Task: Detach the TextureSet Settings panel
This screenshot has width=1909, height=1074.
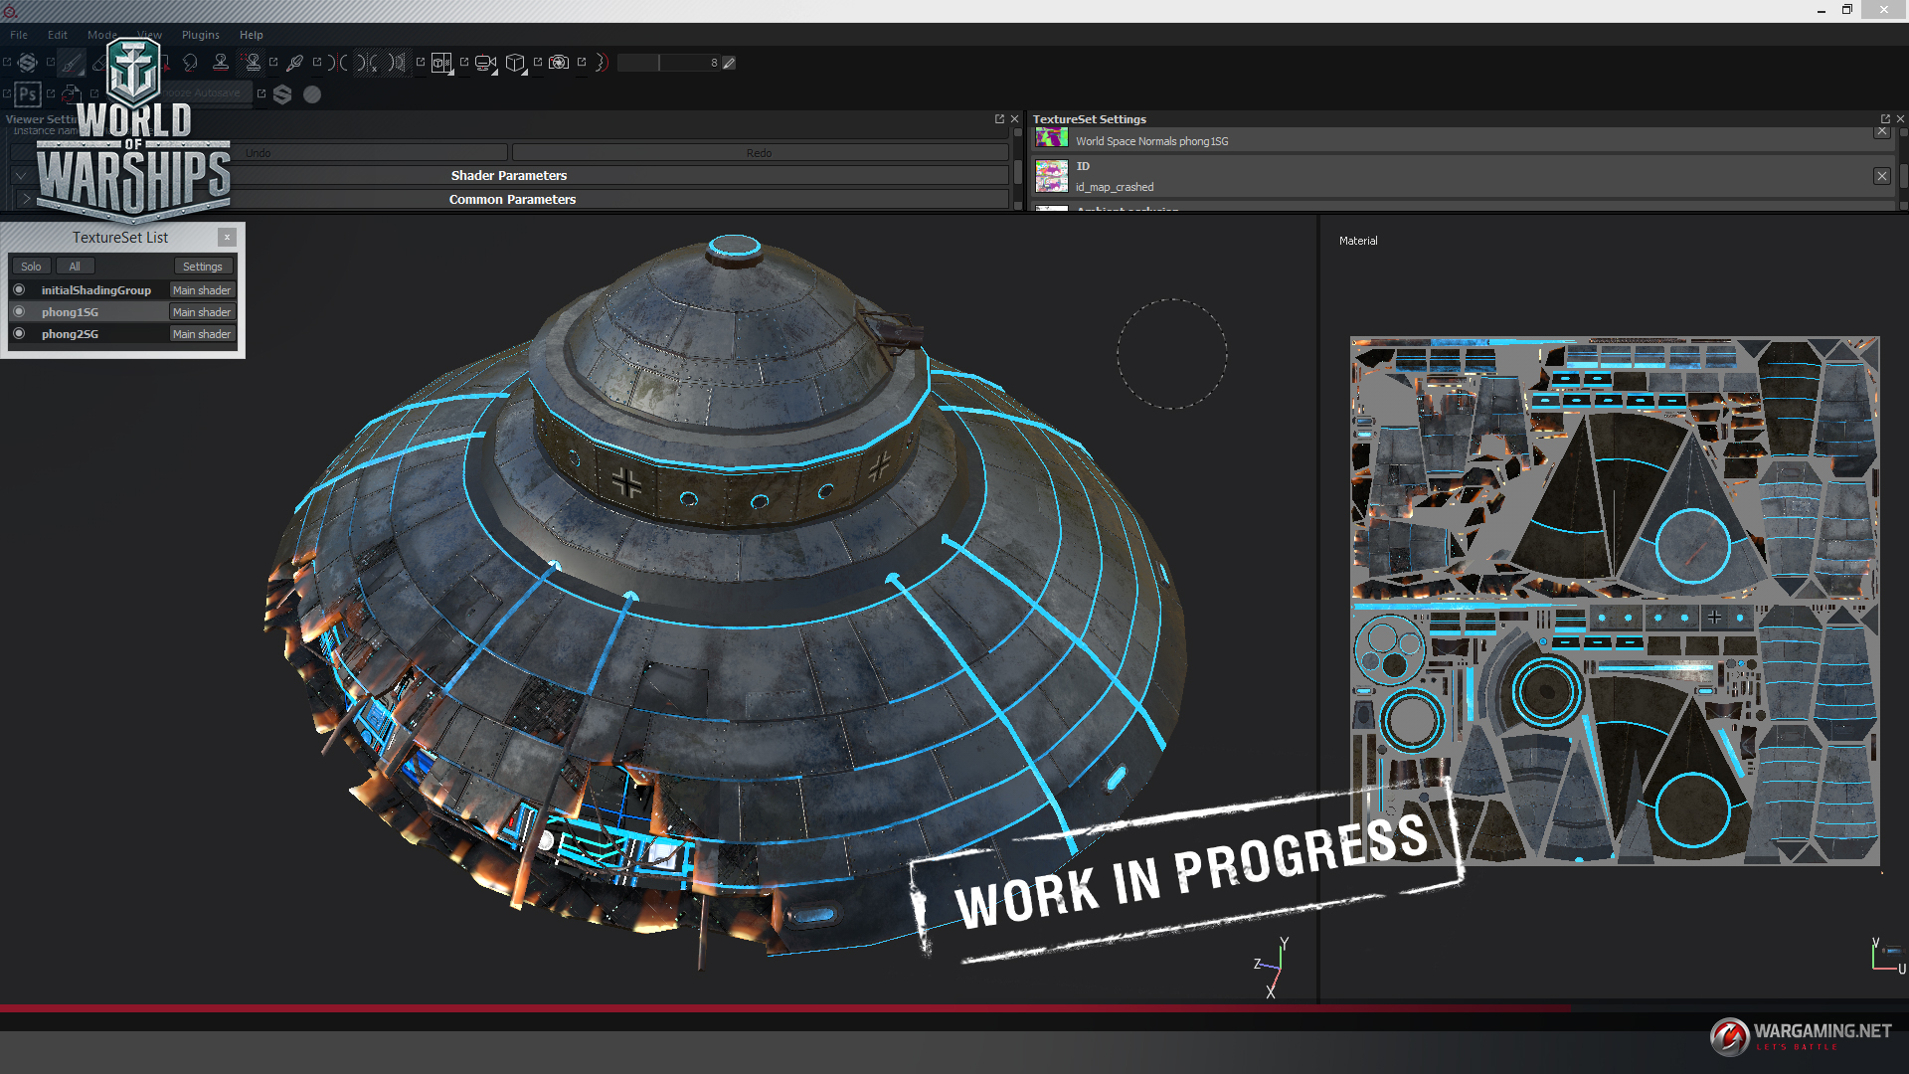Action: (1885, 118)
